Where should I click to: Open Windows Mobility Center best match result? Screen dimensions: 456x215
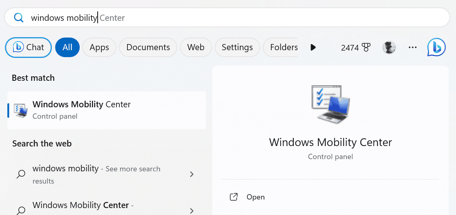click(x=107, y=111)
